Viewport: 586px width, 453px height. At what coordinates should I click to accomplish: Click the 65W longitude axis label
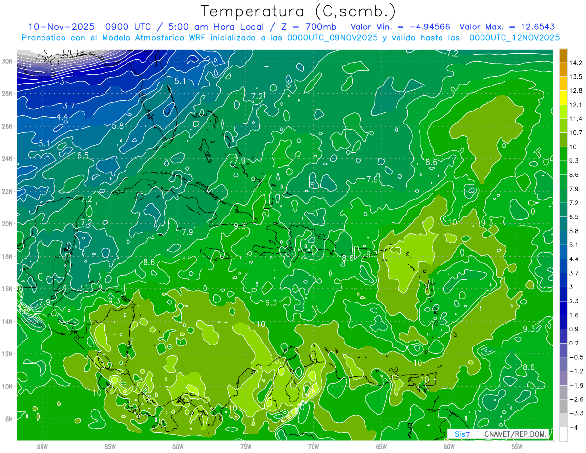(x=381, y=447)
